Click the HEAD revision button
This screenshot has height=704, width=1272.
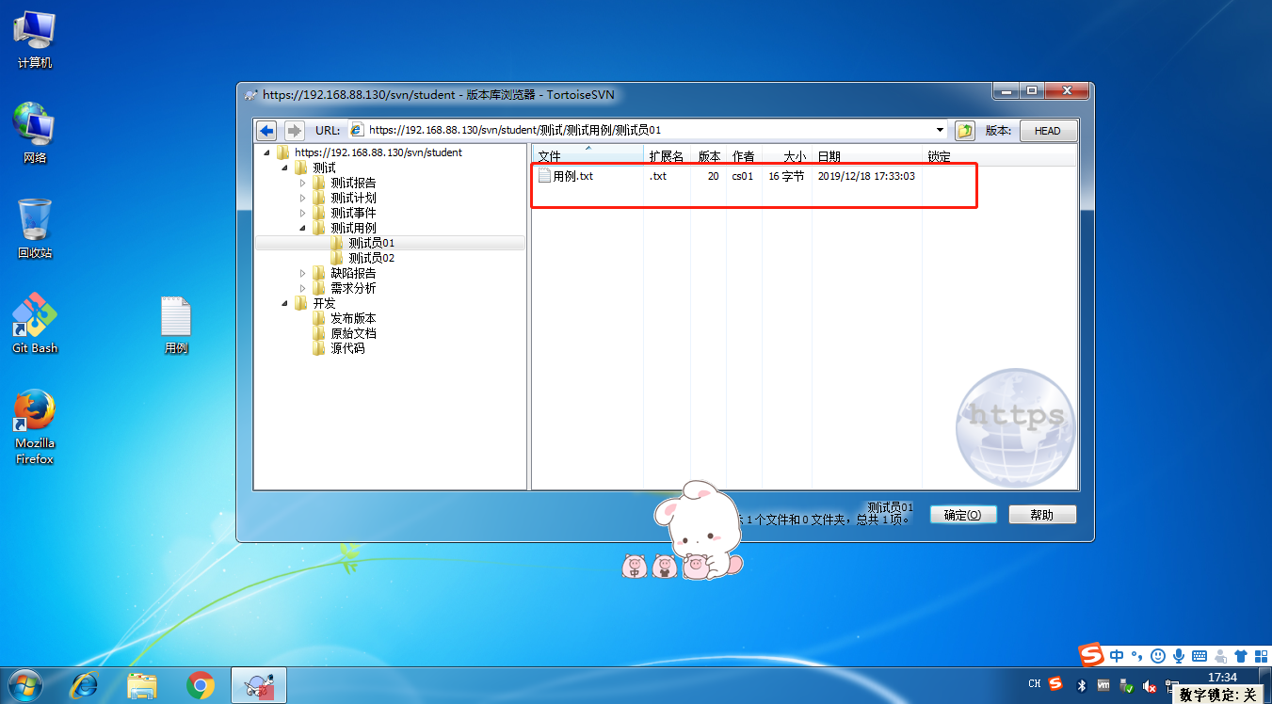(x=1047, y=131)
